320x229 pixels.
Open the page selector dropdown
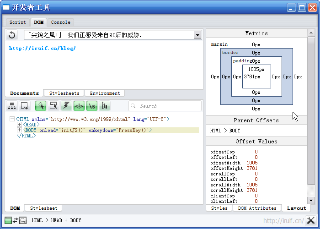(x=197, y=35)
